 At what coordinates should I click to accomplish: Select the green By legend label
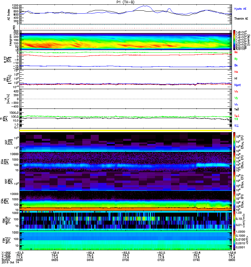pos(236,59)
